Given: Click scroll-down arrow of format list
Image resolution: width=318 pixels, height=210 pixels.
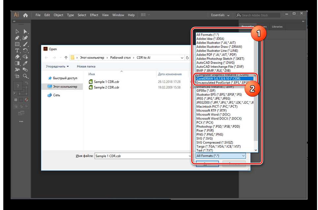Looking at the screenshot, I should coord(256,150).
